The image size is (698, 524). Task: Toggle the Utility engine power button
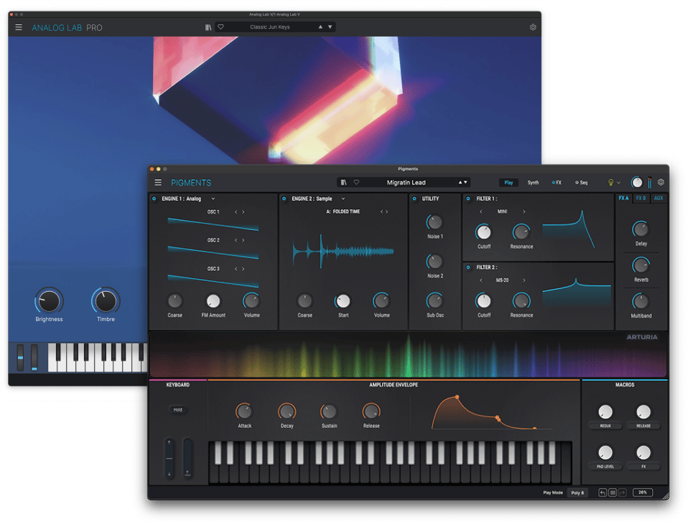click(414, 199)
